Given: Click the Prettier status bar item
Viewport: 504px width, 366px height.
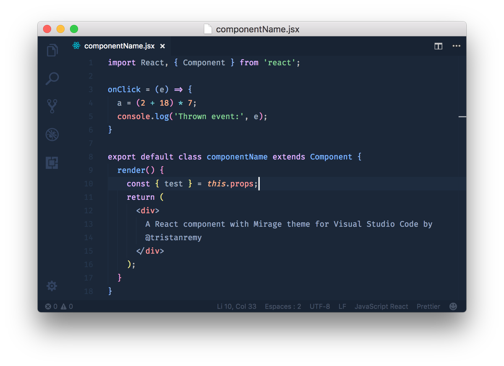Looking at the screenshot, I should coord(428,306).
